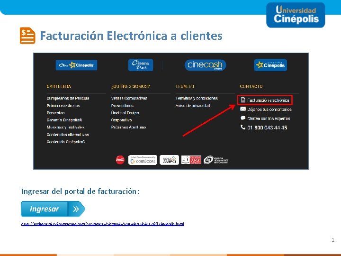Open the cinecash logo badge
The height and width of the screenshot is (256, 341).
click(x=205, y=65)
